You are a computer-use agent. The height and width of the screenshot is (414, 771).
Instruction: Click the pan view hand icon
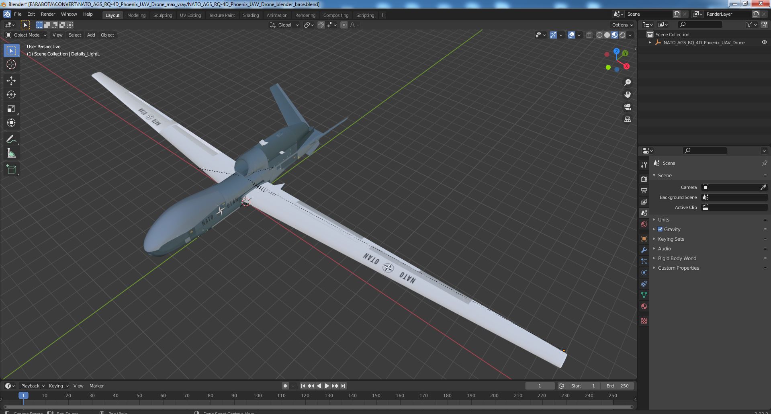click(x=628, y=94)
